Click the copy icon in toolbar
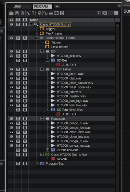The height and width of the screenshot is (192, 130). tap(34, 13)
